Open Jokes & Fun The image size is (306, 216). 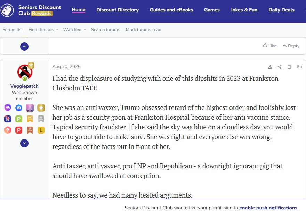pos(244,10)
